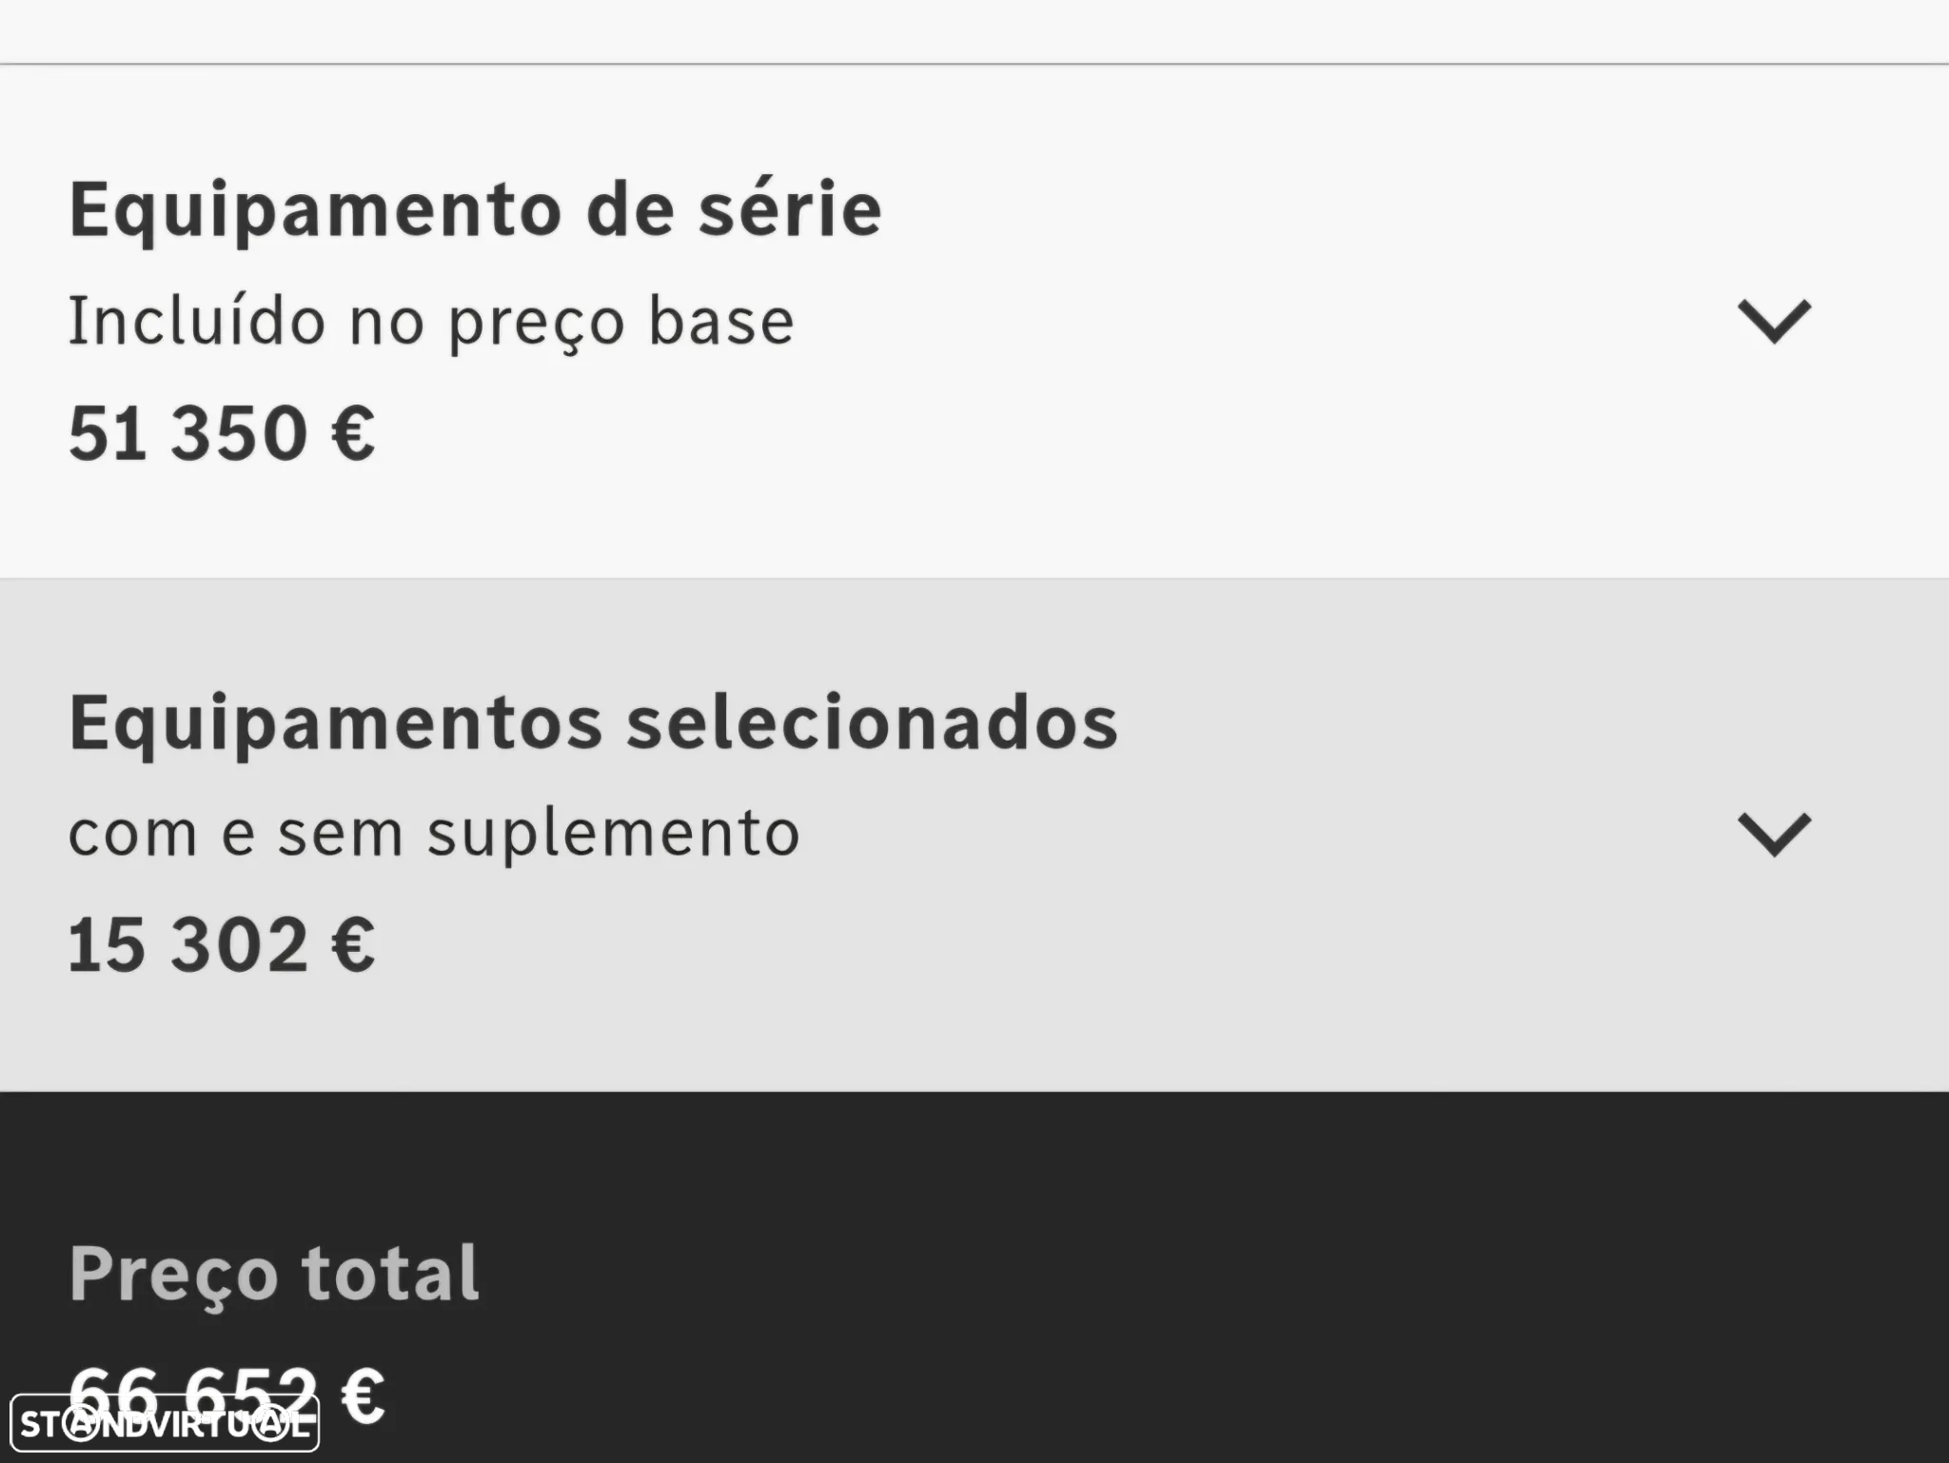Click the horizontal divider line at top

point(974,64)
